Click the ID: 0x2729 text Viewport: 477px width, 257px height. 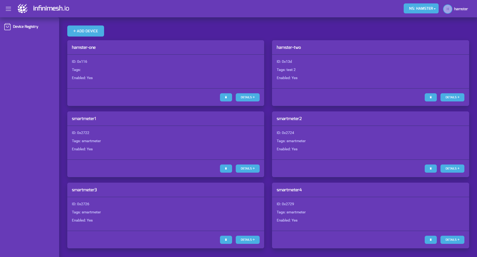click(x=285, y=204)
